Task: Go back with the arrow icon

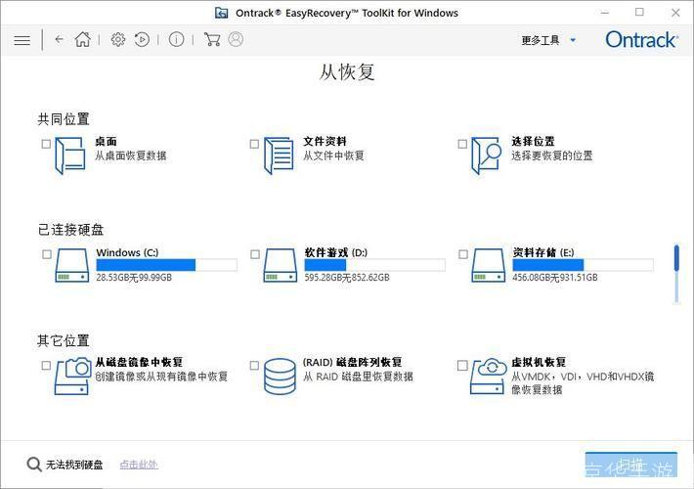Action: click(60, 40)
